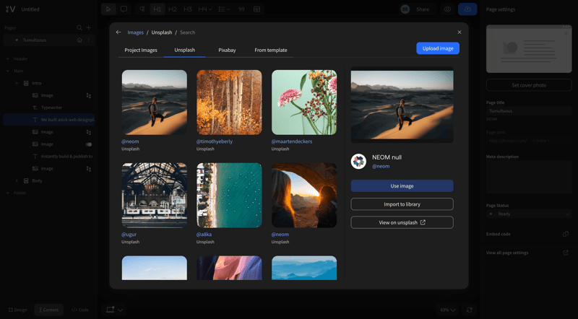Viewport: 578px width, 319px height.
Task: Open the @ugur author link
Action: [129, 235]
